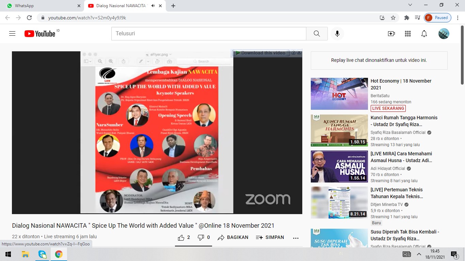This screenshot has width=465, height=261.
Task: Open the YouTube hamburger guide menu
Action: click(12, 34)
